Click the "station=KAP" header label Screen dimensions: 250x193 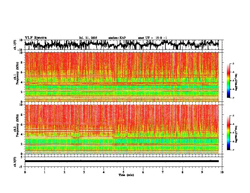click(x=117, y=38)
